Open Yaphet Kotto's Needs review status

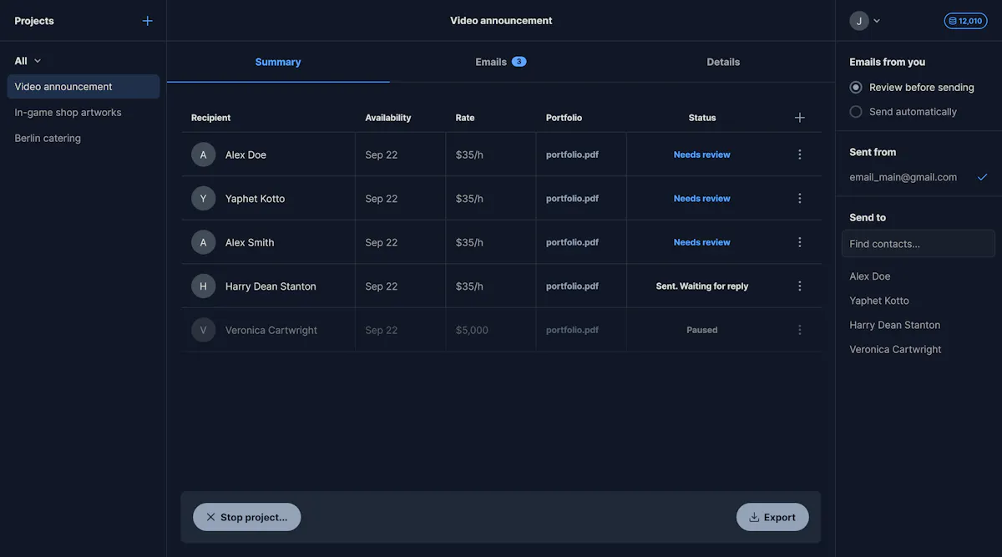[x=702, y=199]
